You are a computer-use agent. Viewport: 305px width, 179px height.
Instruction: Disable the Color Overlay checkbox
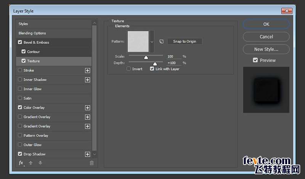[x=20, y=107]
